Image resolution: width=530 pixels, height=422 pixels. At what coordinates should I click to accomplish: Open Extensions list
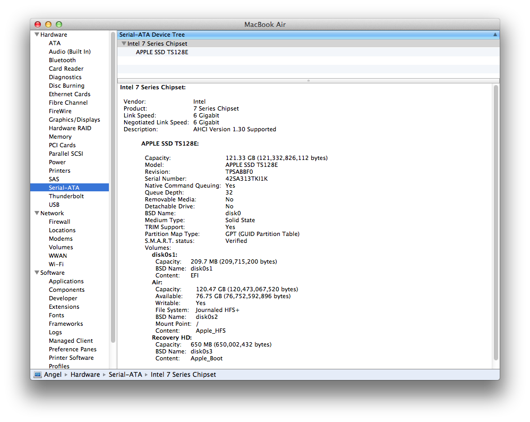pyautogui.click(x=64, y=307)
